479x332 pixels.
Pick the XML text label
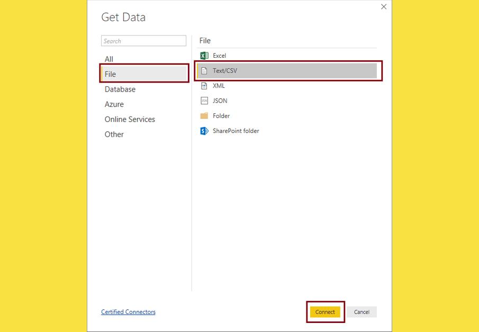tap(219, 86)
